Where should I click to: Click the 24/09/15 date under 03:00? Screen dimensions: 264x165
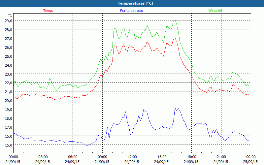43,162
